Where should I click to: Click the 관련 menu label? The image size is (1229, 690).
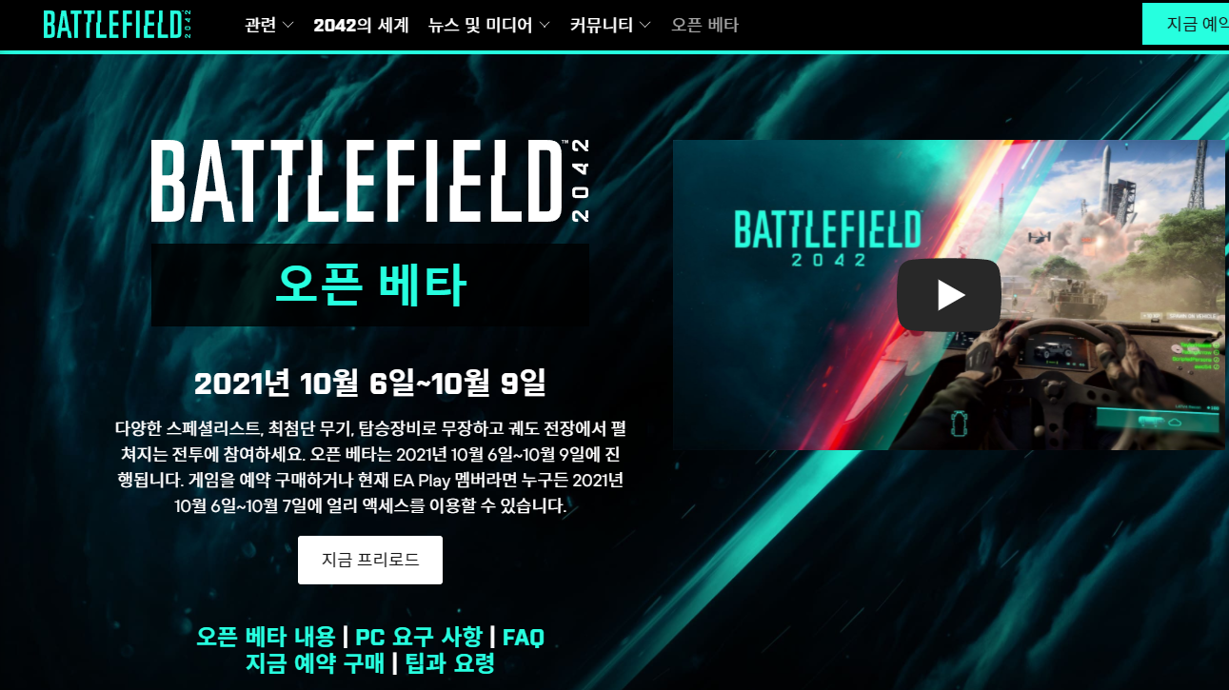(260, 26)
